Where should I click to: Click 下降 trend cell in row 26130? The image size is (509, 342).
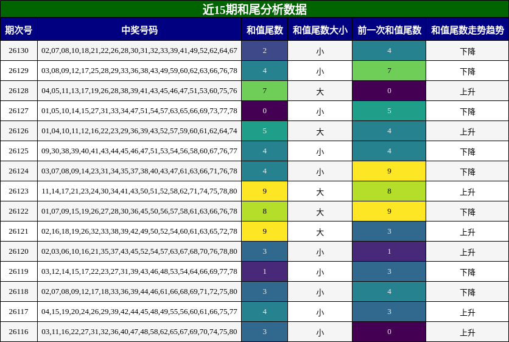[x=468, y=51]
